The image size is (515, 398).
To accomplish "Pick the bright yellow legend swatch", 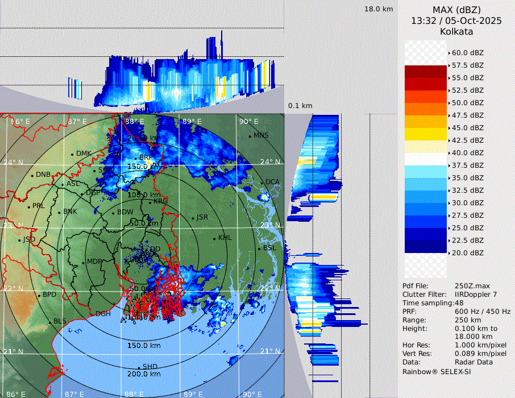I will point(426,134).
